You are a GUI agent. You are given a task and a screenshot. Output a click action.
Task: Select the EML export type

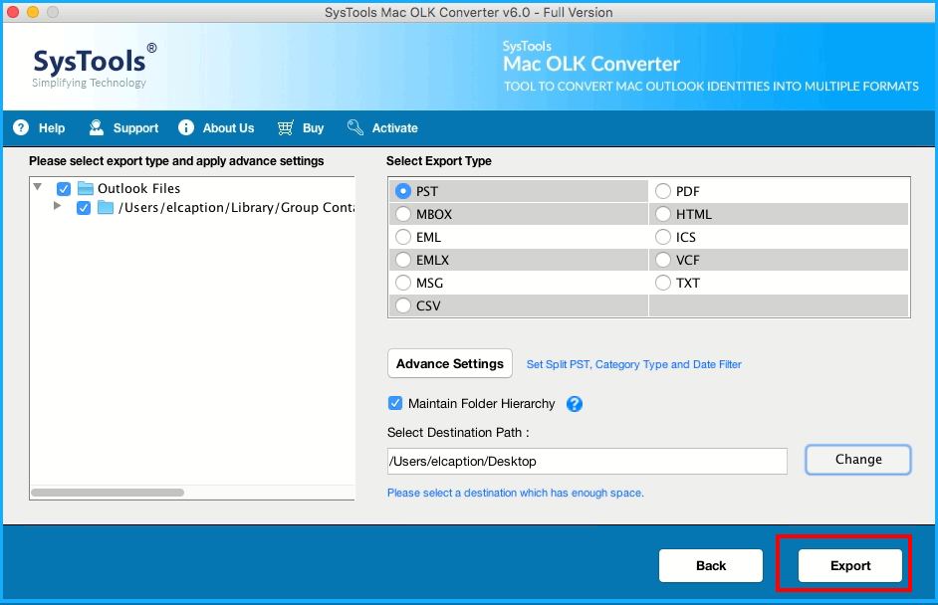coord(403,237)
